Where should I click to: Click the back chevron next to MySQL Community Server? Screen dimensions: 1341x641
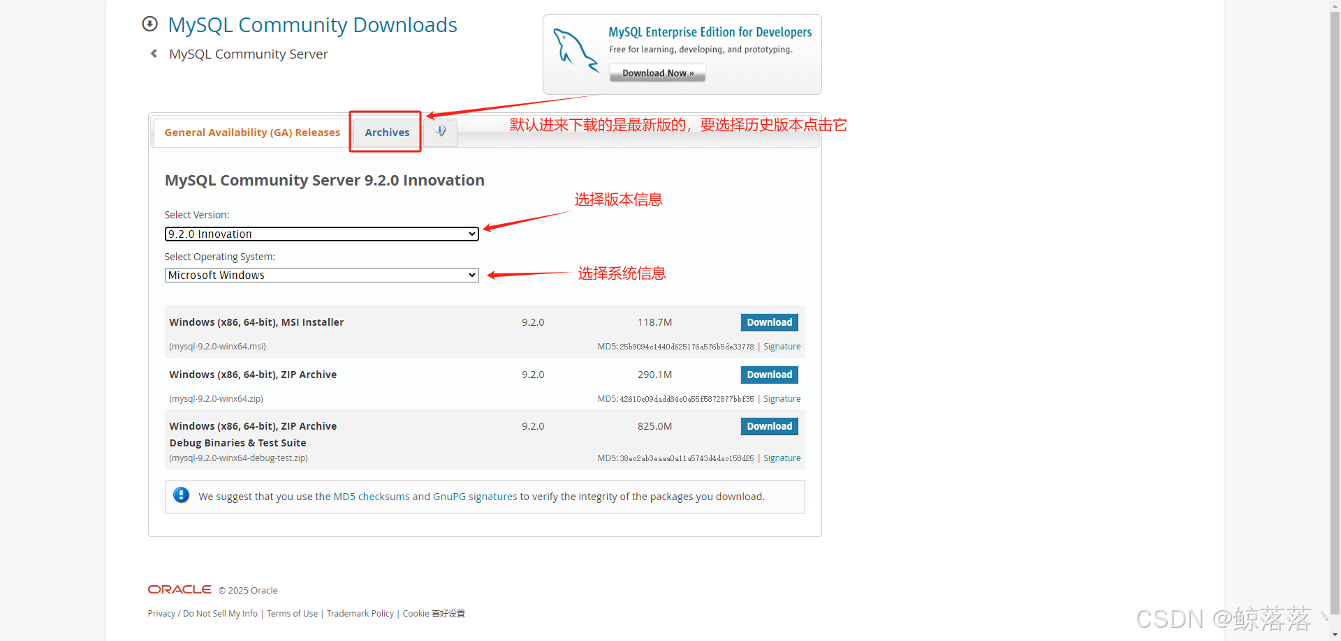pos(154,53)
